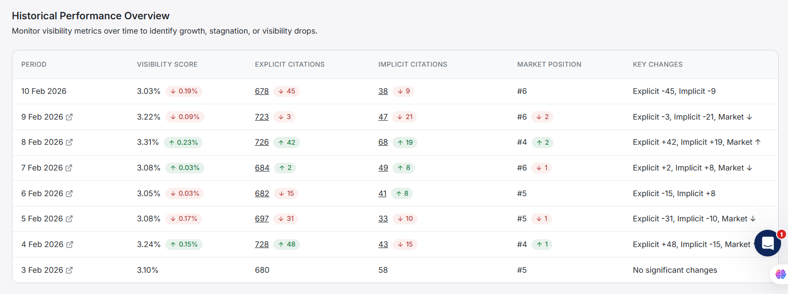Open external link icon for 9 Feb 2026
The image size is (788, 294).
click(69, 117)
